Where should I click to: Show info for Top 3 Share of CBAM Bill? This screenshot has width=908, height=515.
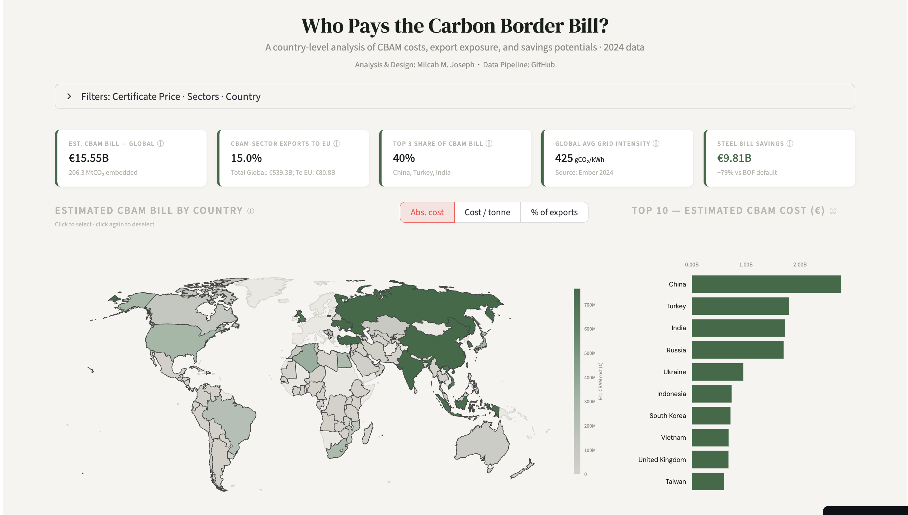point(489,144)
